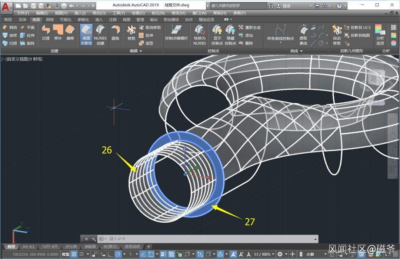Viewport: 400px width, 259px height.
Task: Click the command line input field
Action: pos(207,239)
